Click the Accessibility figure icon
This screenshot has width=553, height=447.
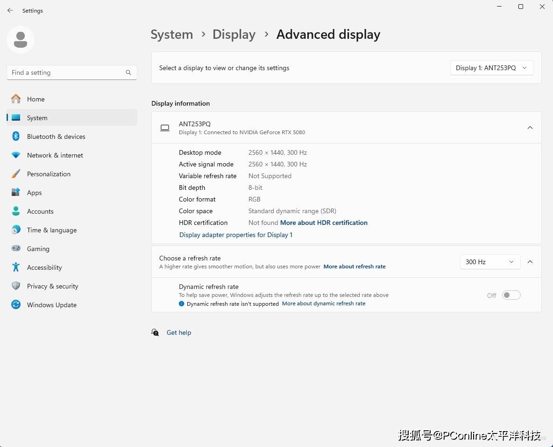click(x=16, y=267)
